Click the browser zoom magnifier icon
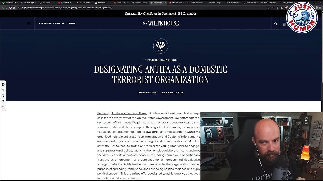This screenshot has width=323, height=181. (x=273, y=8)
